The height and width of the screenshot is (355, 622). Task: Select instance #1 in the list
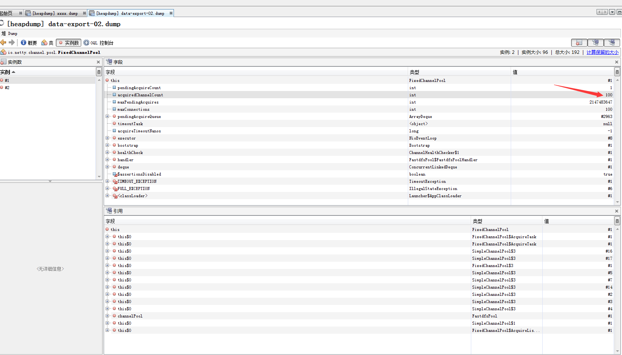(47, 80)
